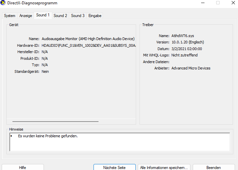Click the version 10.0.1.20 (Englisch)

188,42
